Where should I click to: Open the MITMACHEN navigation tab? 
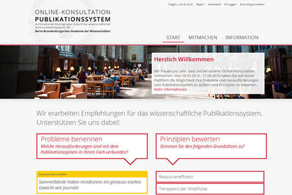[203, 38]
